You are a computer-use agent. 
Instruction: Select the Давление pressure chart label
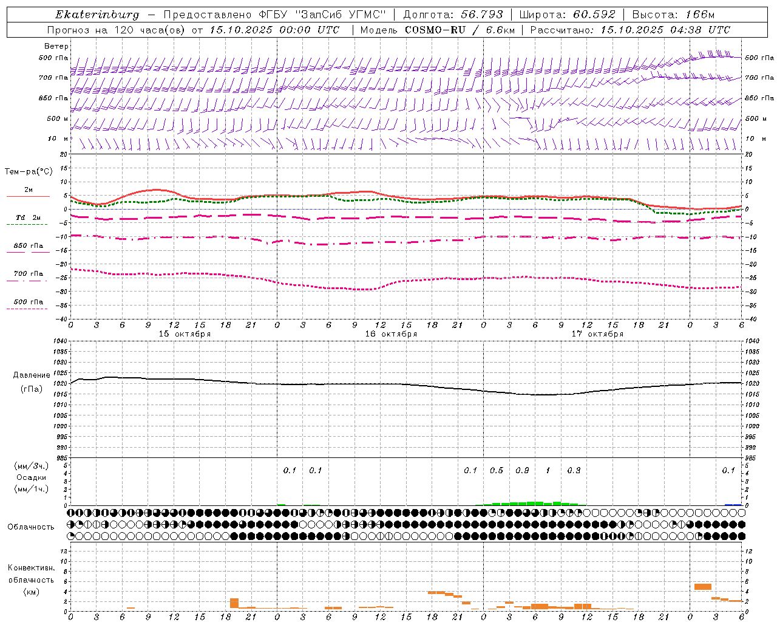pyautogui.click(x=32, y=375)
